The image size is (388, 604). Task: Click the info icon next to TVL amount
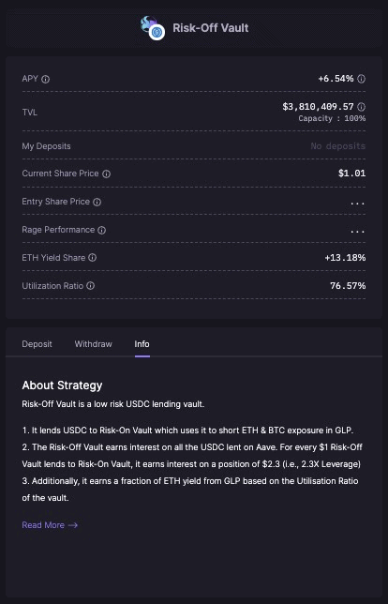click(x=361, y=107)
